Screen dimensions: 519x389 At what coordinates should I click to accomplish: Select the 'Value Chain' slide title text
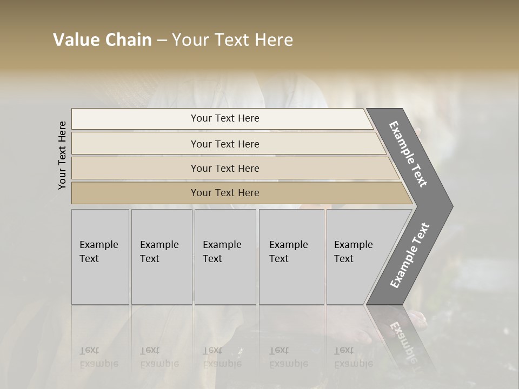tap(102, 39)
